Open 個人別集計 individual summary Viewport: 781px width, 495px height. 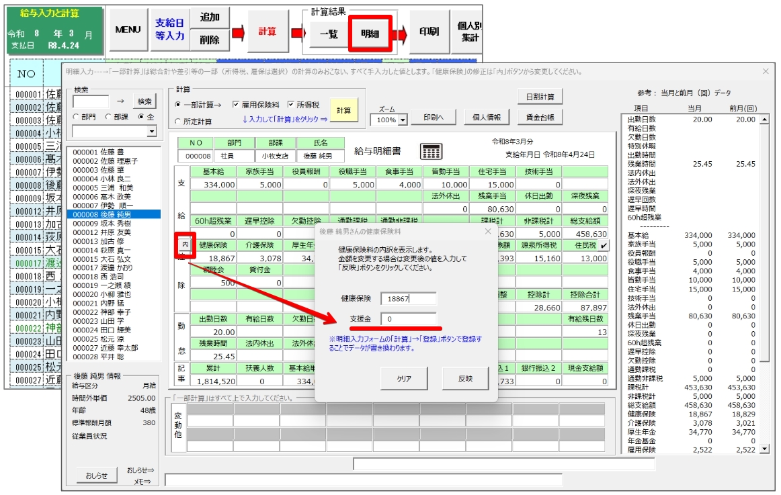pyautogui.click(x=468, y=30)
